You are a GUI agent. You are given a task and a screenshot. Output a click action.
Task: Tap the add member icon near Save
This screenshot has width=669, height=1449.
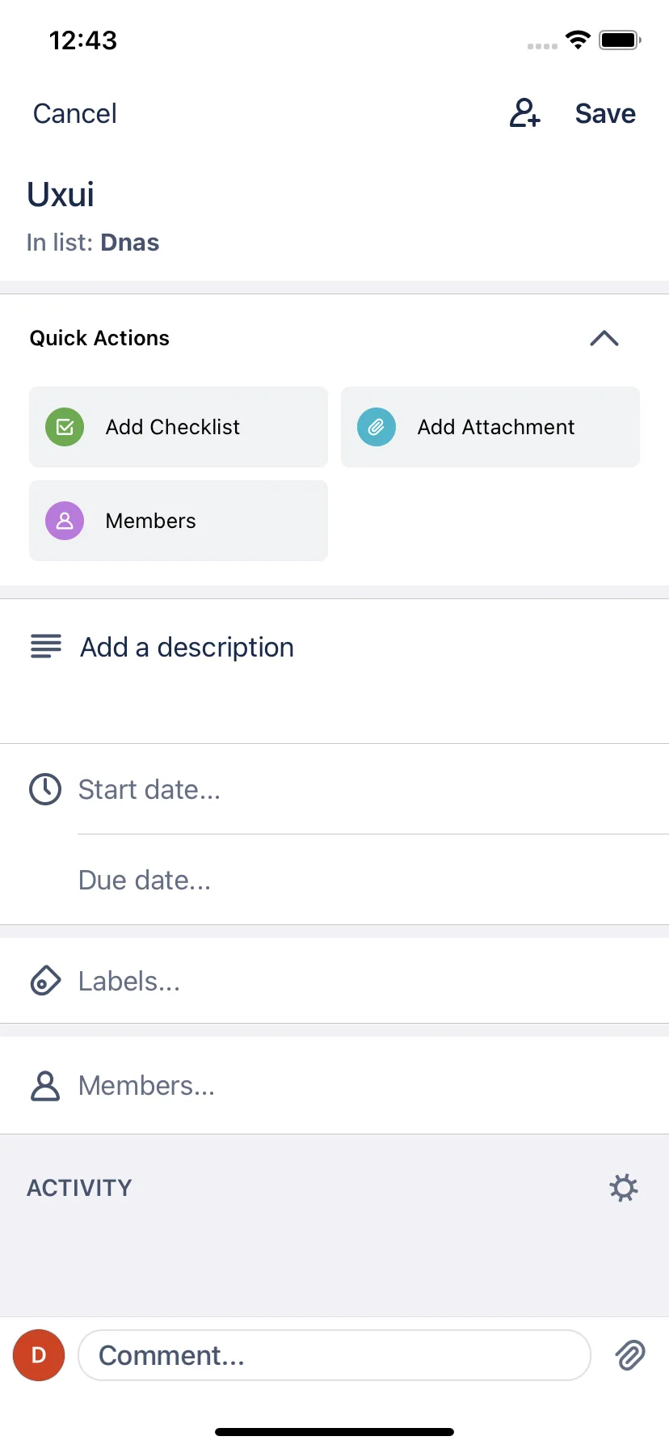(524, 113)
